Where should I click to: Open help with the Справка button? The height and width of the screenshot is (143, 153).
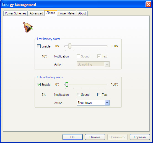[140, 137]
